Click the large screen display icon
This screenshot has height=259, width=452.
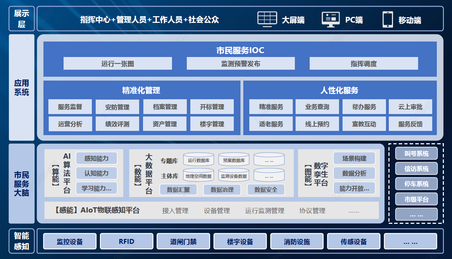tap(267, 19)
